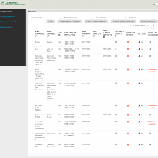Click Genera report completo button

pyautogui.click(x=70, y=22)
